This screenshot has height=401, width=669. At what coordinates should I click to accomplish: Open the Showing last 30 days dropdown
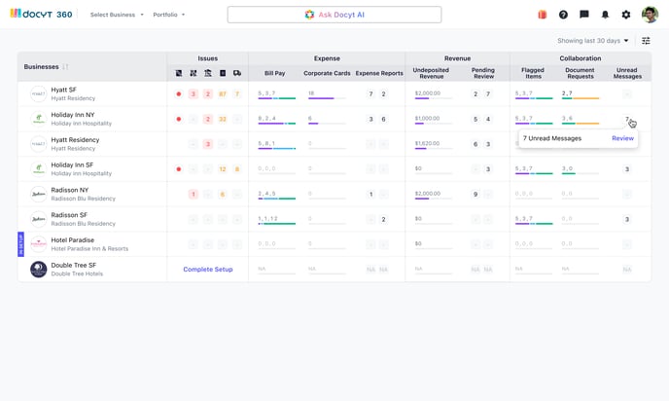coord(592,41)
